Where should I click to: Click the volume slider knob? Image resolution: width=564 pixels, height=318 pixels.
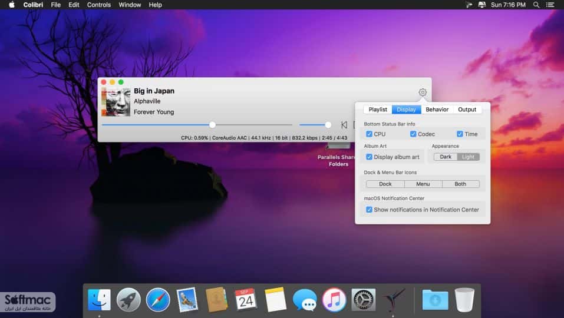click(328, 125)
